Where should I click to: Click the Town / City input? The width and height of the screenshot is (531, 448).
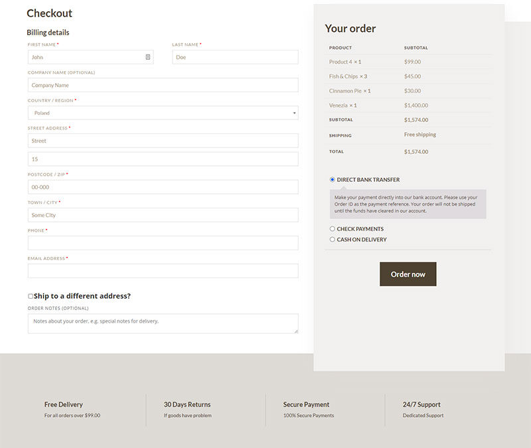[x=163, y=215]
